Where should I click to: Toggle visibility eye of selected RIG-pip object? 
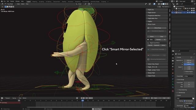pyautogui.click(x=190, y=13)
